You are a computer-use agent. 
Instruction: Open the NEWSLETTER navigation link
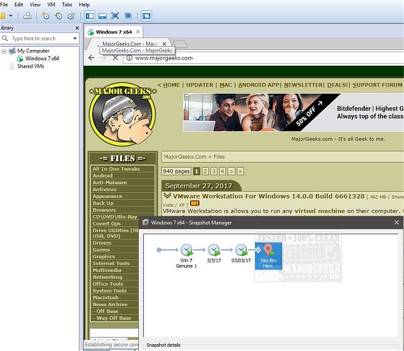[x=304, y=85]
